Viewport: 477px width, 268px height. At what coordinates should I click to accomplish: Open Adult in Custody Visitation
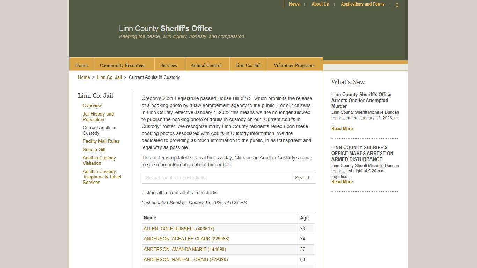[99, 161]
